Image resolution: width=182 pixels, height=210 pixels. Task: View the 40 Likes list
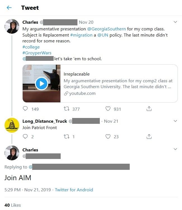[x=13, y=205]
